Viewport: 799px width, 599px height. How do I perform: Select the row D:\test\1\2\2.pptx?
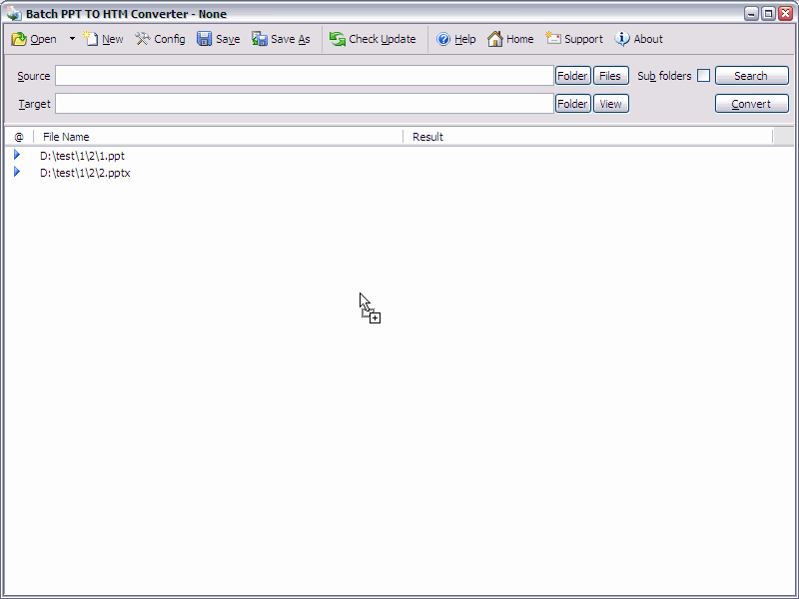coord(399,173)
